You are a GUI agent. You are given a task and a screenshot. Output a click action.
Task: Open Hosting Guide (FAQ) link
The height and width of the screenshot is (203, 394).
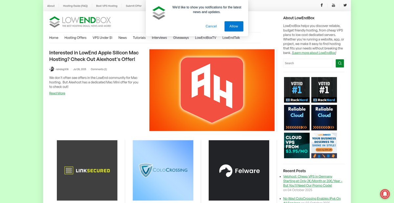tap(75, 6)
